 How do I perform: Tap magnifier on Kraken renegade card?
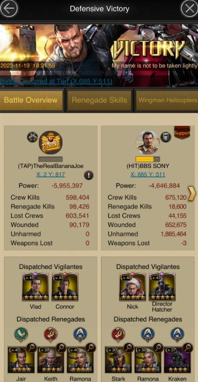tap(188, 348)
